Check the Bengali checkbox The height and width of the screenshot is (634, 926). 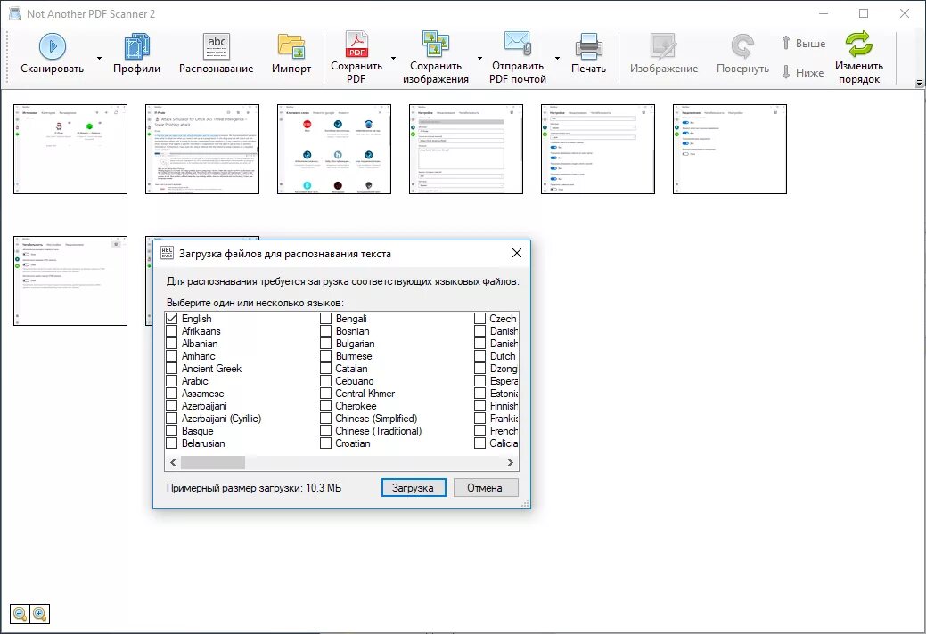coord(325,319)
